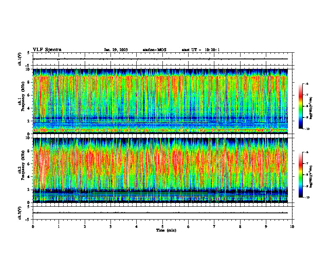Click the "-7" label on ch.2 color bar
Image resolution: width=329 pixels, height=254 pixels.
coord(307,164)
